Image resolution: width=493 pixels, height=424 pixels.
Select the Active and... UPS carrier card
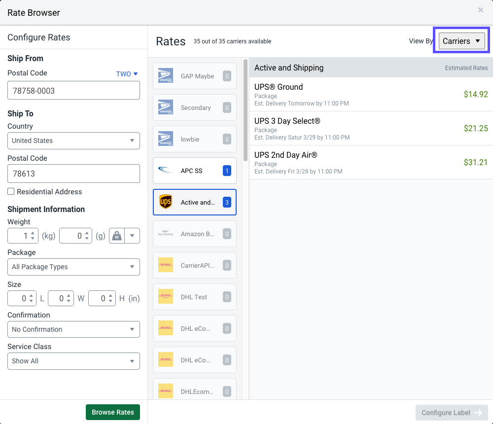coord(195,202)
